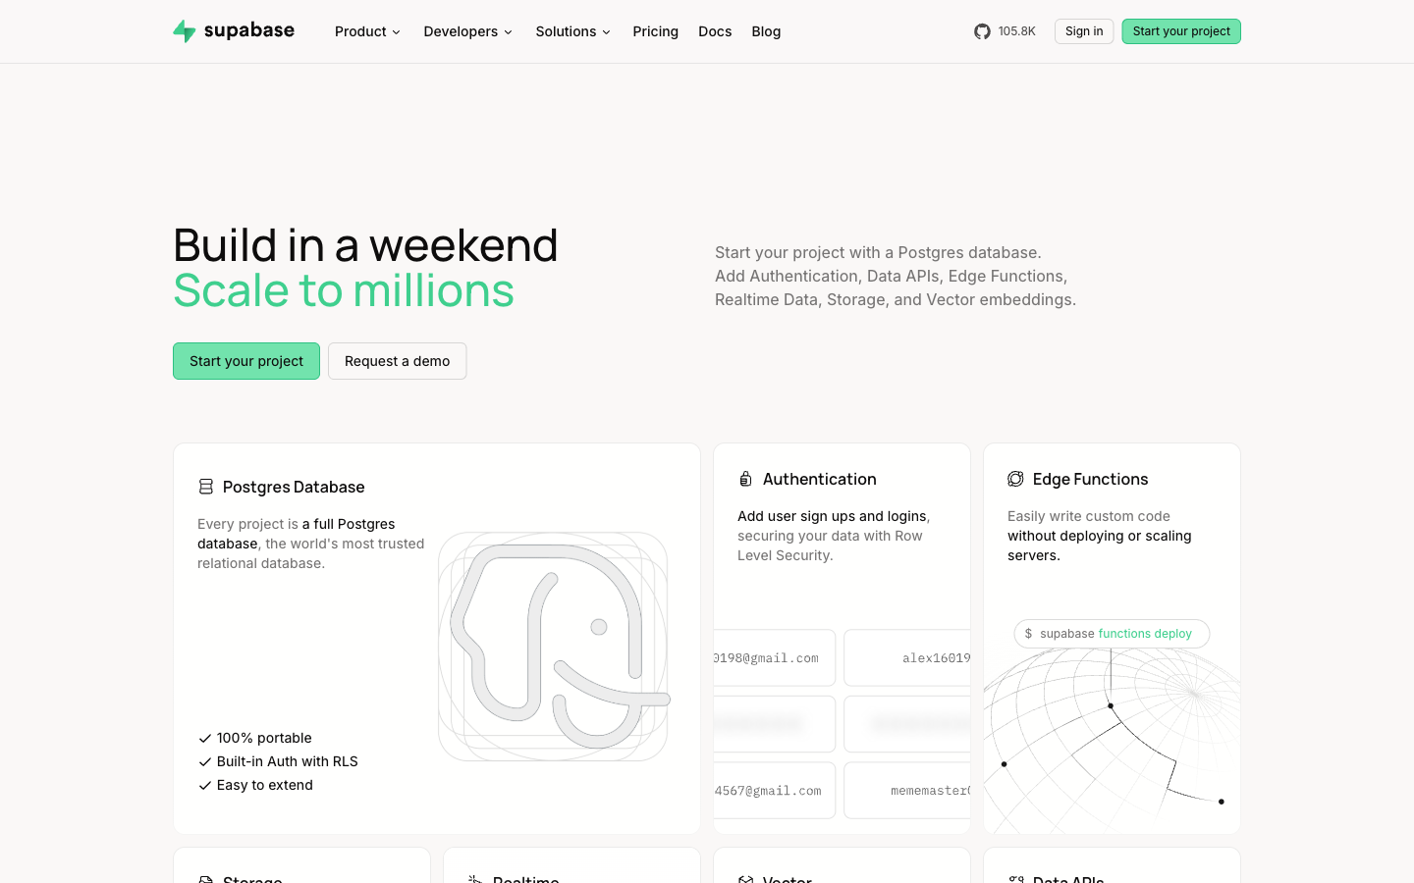Click the Postgres Database stack icon

206,487
